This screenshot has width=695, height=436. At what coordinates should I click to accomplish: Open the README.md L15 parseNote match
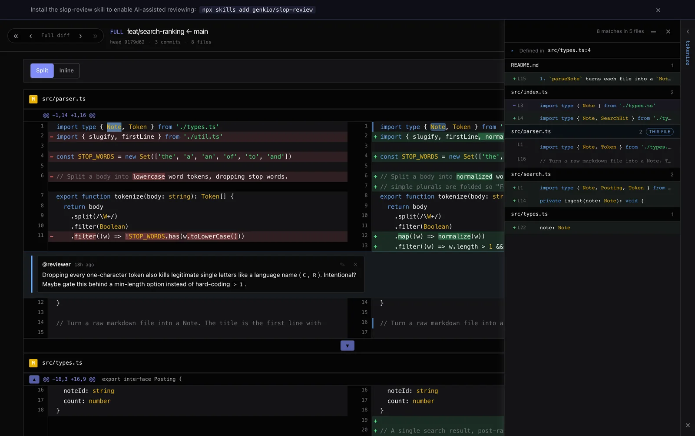[x=592, y=79]
